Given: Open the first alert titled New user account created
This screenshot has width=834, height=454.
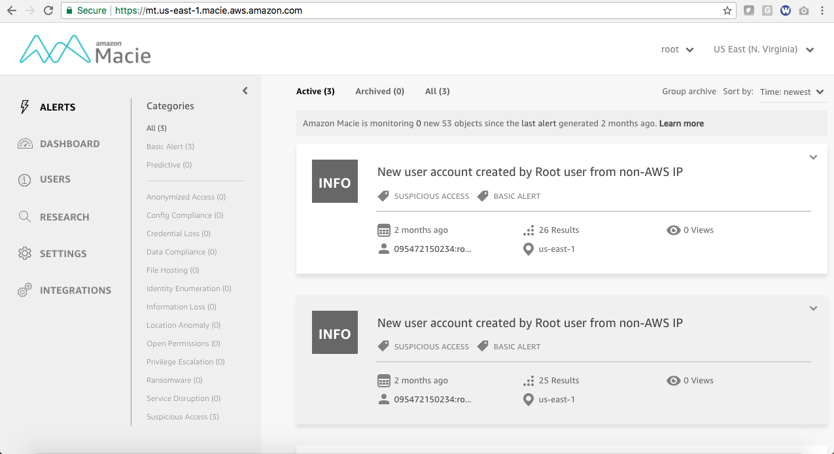Looking at the screenshot, I should coord(530,172).
